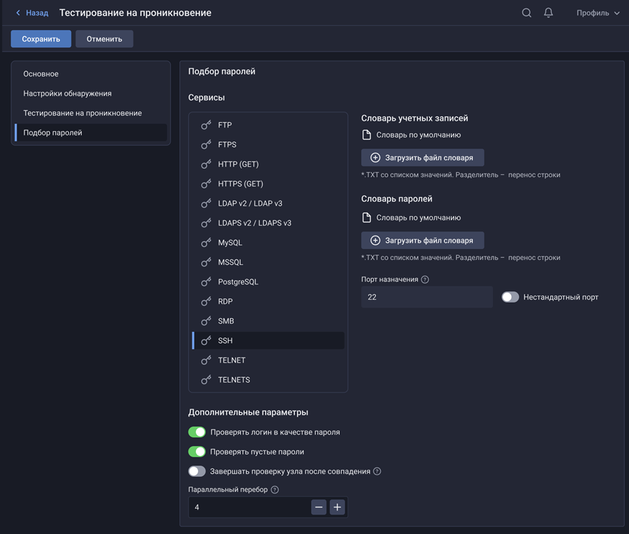Switch to Настройки обнаружения section
The height and width of the screenshot is (534, 629).
tap(68, 93)
